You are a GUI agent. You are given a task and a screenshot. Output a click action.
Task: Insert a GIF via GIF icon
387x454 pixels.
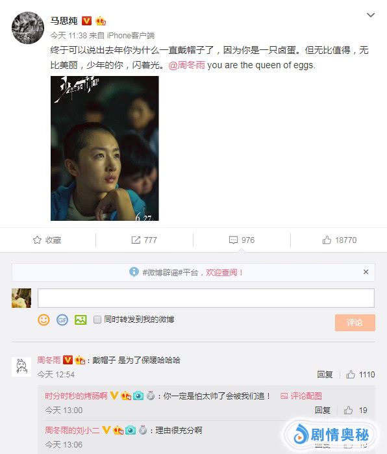click(62, 320)
